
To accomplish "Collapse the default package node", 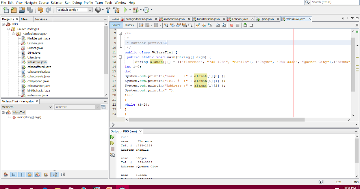I will tap(13, 34).
